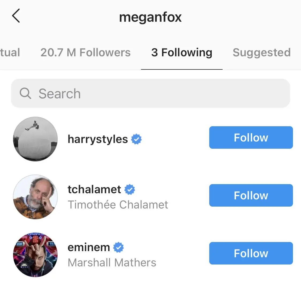The height and width of the screenshot is (298, 301).
Task: Click the back arrow to return
Action: pyautogui.click(x=16, y=16)
